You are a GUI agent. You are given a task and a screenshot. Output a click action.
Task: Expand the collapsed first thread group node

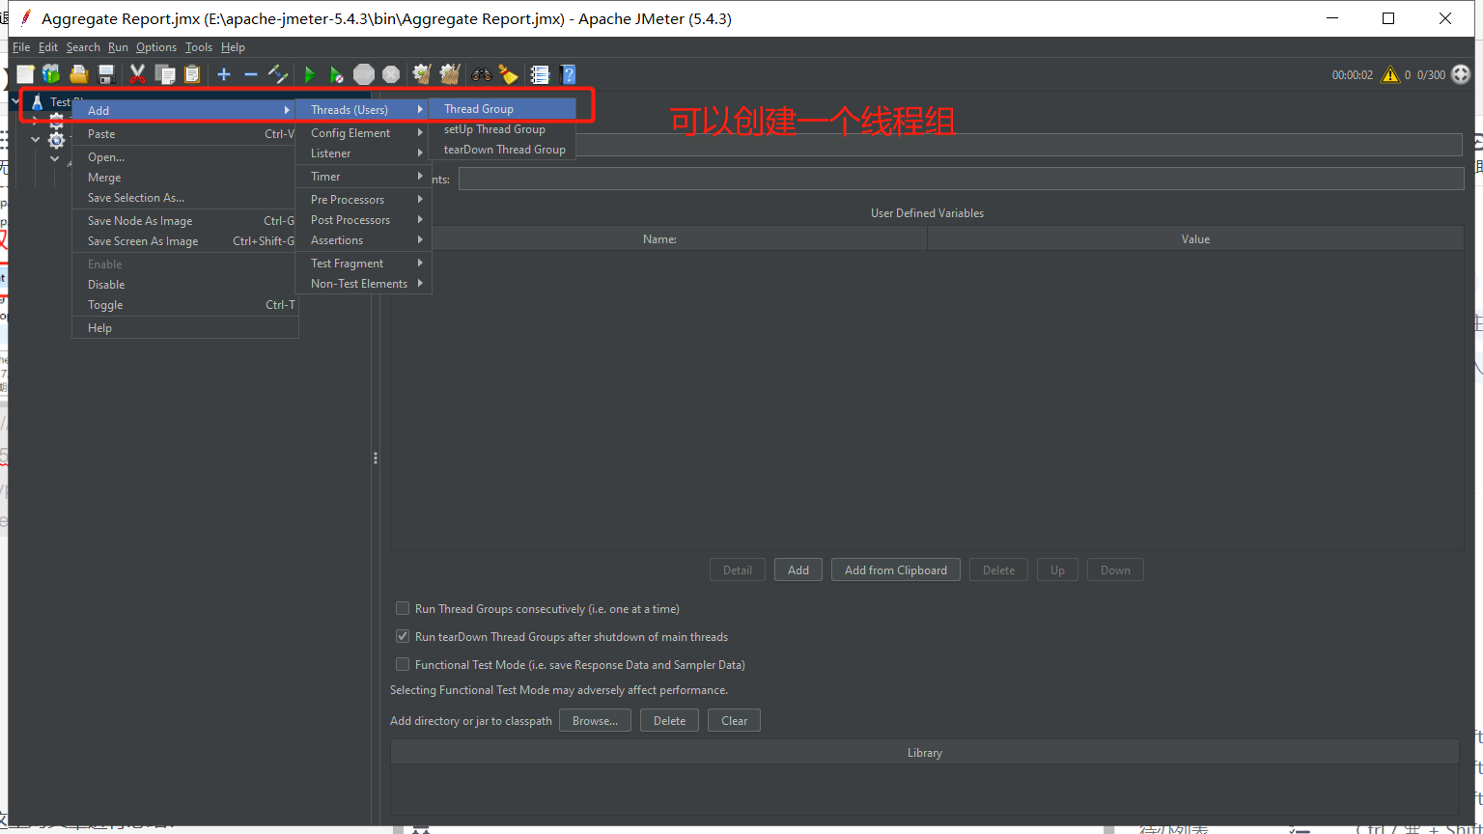pyautogui.click(x=36, y=121)
